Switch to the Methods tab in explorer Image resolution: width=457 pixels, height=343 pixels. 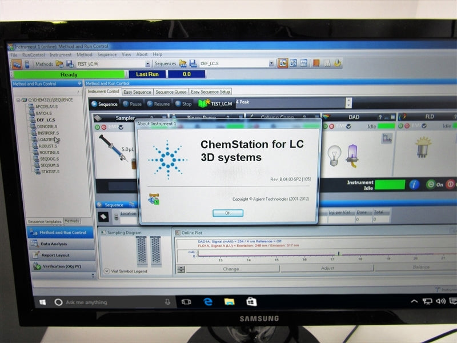[x=72, y=221]
